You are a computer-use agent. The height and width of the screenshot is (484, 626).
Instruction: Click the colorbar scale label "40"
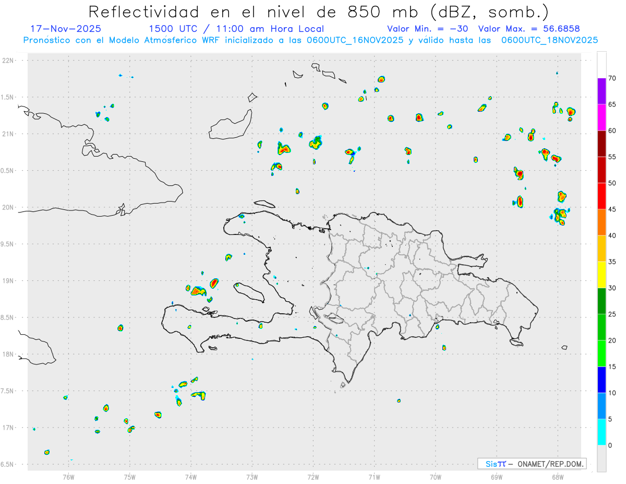point(612,235)
